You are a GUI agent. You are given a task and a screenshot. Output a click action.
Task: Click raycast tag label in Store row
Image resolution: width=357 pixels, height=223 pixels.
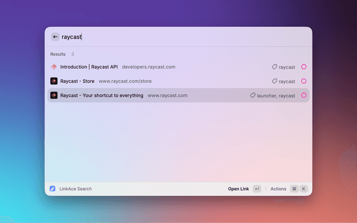pyautogui.click(x=287, y=81)
